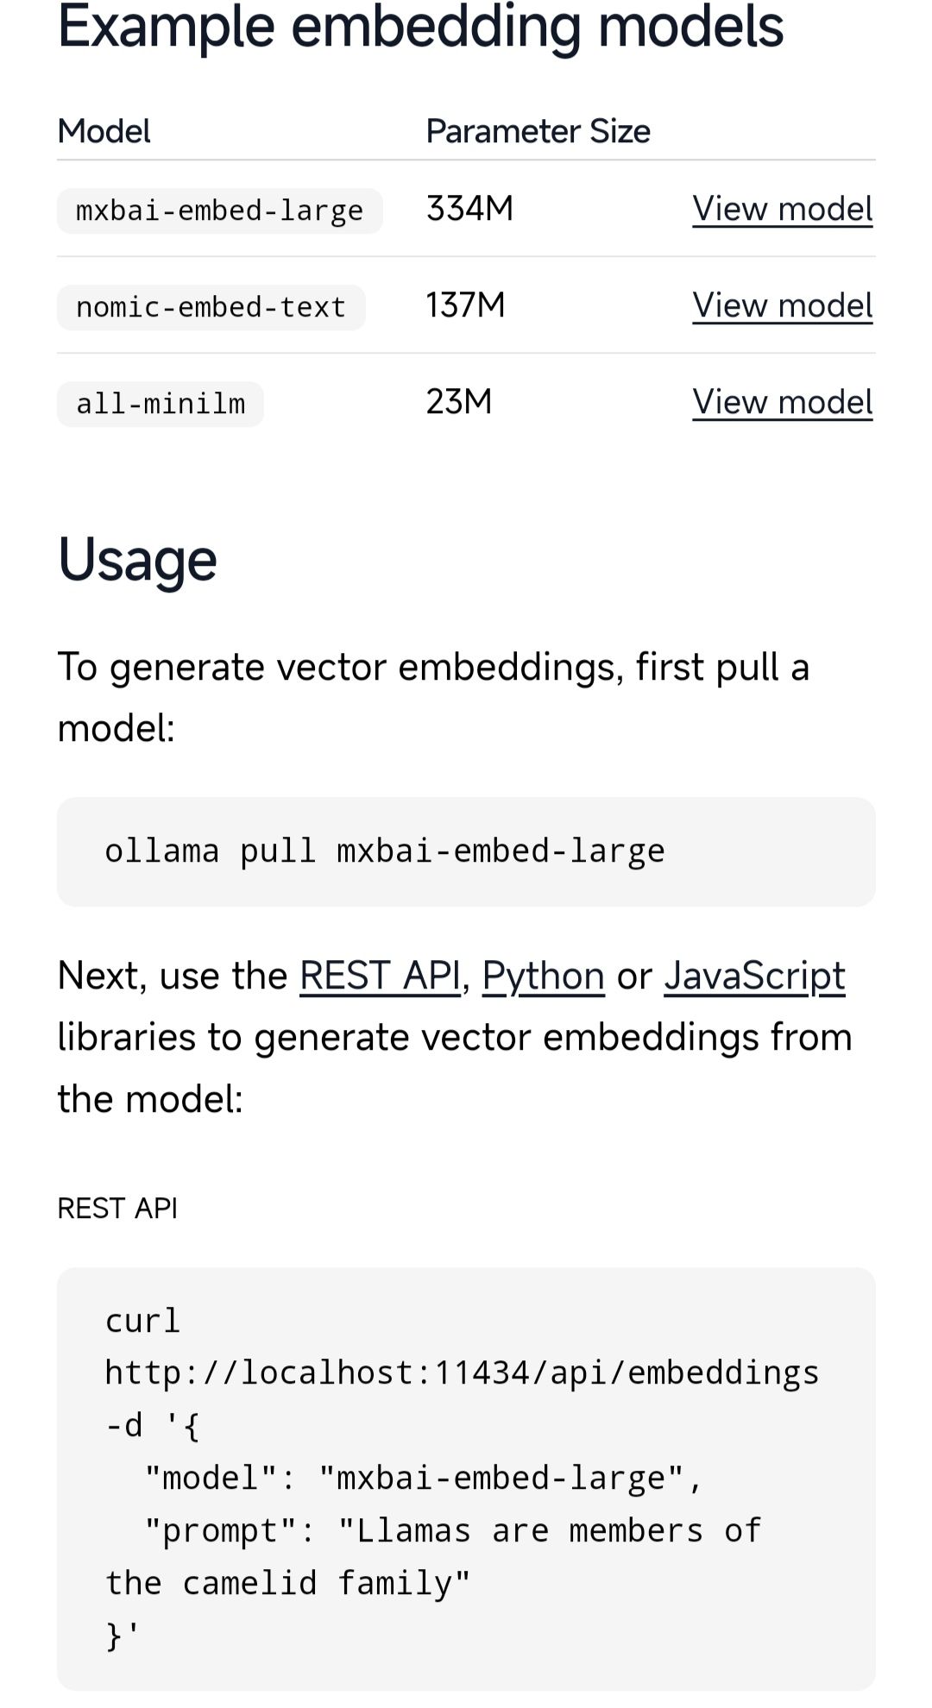The width and height of the screenshot is (932, 1708).
Task: Open View model link for all-minilm
Action: (x=782, y=403)
